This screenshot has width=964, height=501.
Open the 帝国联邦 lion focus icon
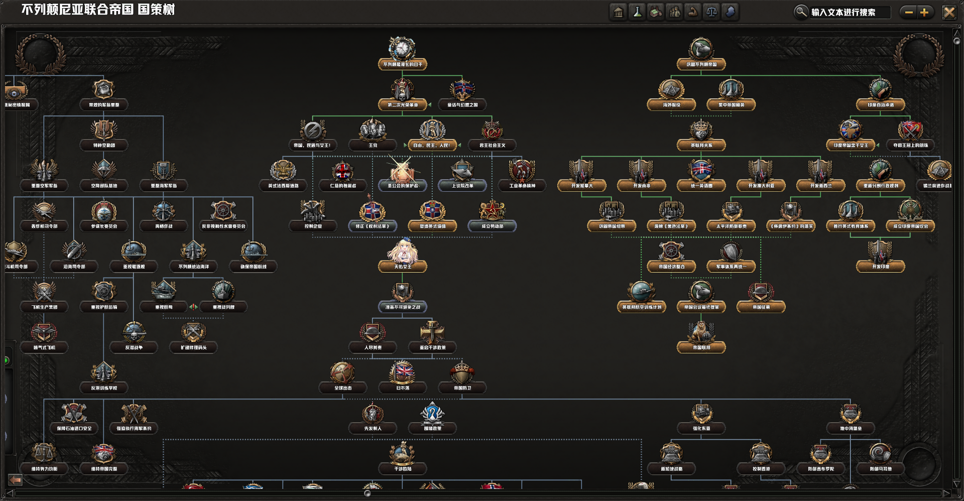click(x=701, y=332)
